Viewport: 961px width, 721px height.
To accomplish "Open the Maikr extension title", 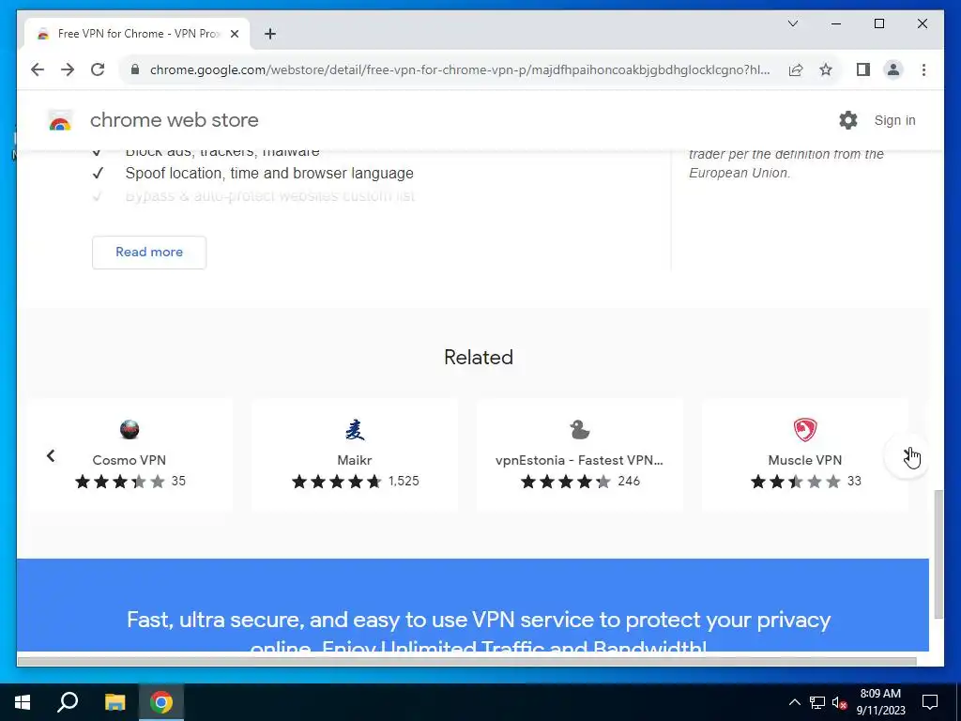I will point(354,460).
